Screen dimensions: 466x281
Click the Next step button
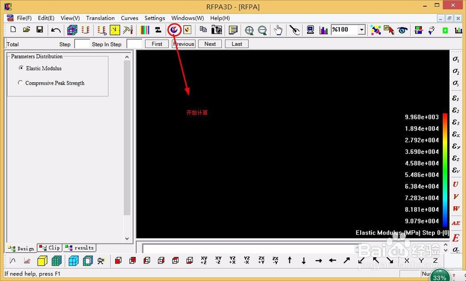point(210,44)
